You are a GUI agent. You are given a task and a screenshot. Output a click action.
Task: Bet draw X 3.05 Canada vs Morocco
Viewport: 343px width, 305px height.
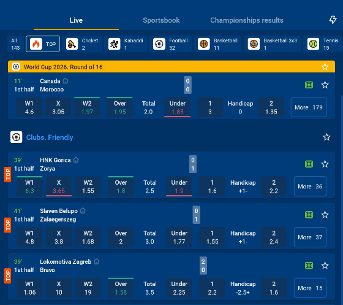tap(58, 107)
